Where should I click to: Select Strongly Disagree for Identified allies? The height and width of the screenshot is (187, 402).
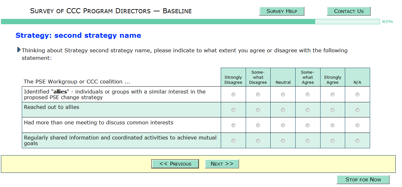pos(233,94)
